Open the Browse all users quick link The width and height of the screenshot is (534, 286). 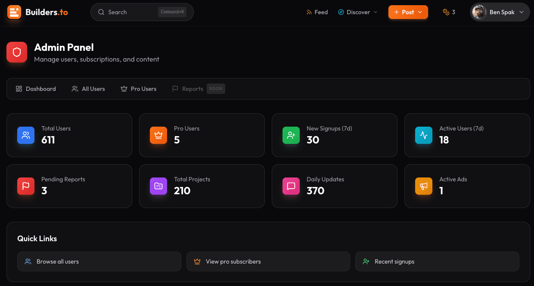99,261
